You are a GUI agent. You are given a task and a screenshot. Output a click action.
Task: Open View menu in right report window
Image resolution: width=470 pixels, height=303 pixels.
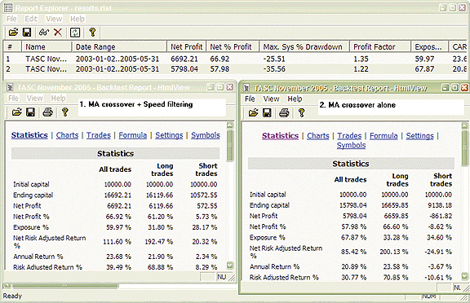pyautogui.click(x=271, y=99)
